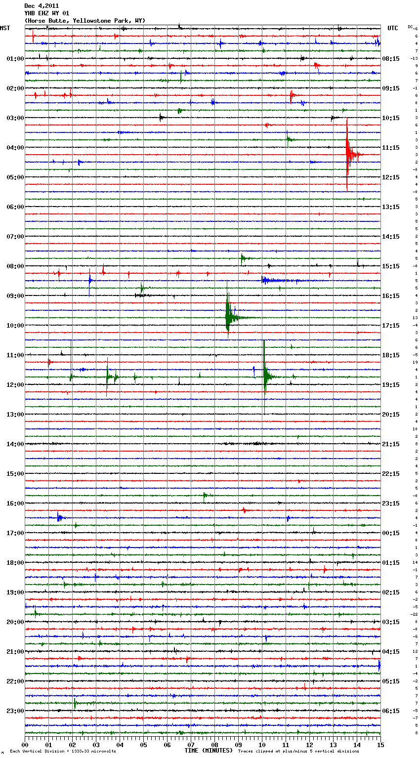
Task: Click the '06:15' UTC time label
Action: coord(391,711)
